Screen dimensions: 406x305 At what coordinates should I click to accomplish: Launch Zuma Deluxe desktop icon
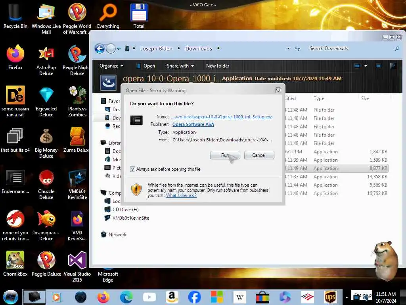[x=77, y=140]
